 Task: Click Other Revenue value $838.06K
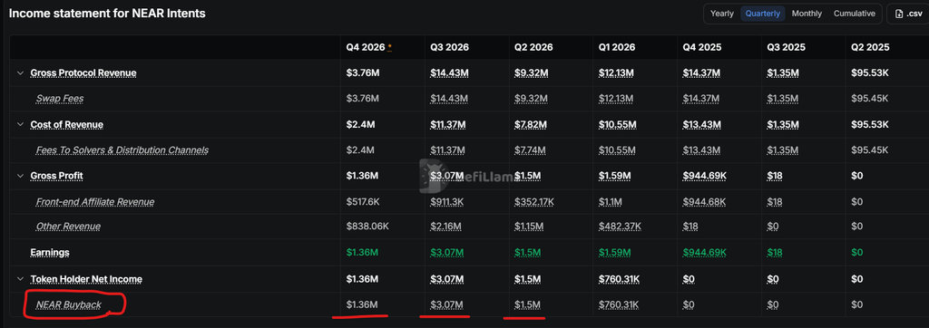367,227
